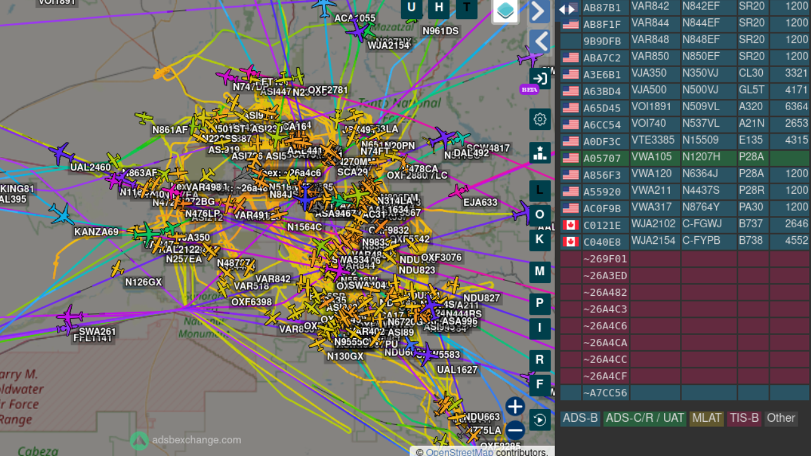
Task: Click the TIS-B legend label
Action: [x=744, y=418]
